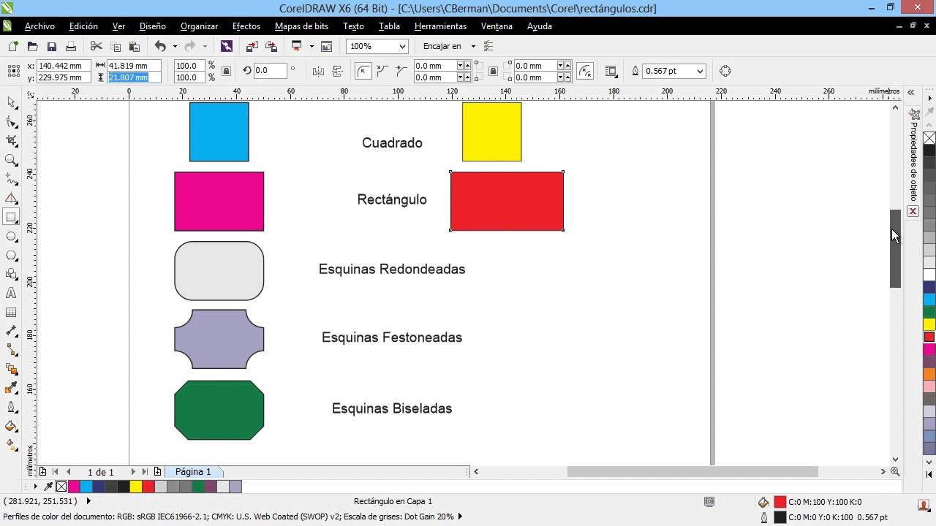Viewport: 936px width, 526px height.
Task: Toggle mirror vertically button
Action: tap(337, 71)
